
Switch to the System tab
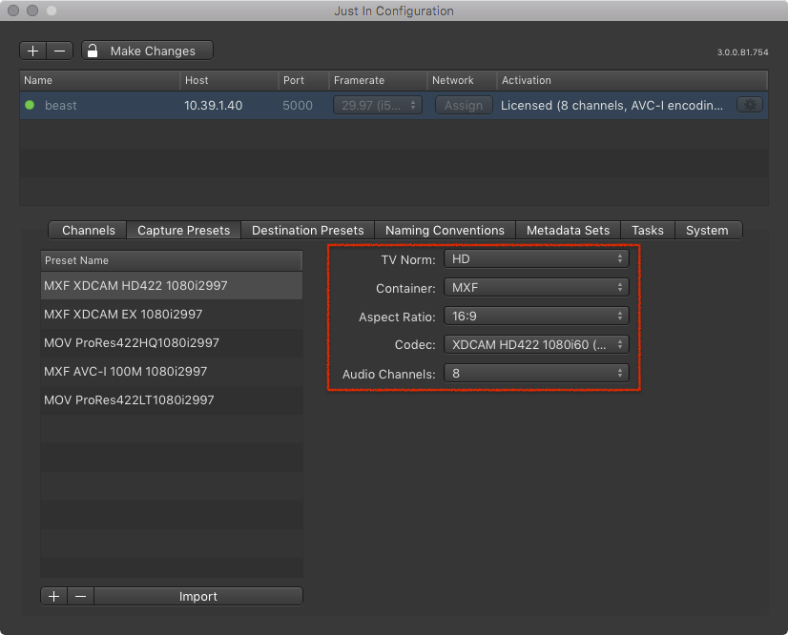pos(707,230)
